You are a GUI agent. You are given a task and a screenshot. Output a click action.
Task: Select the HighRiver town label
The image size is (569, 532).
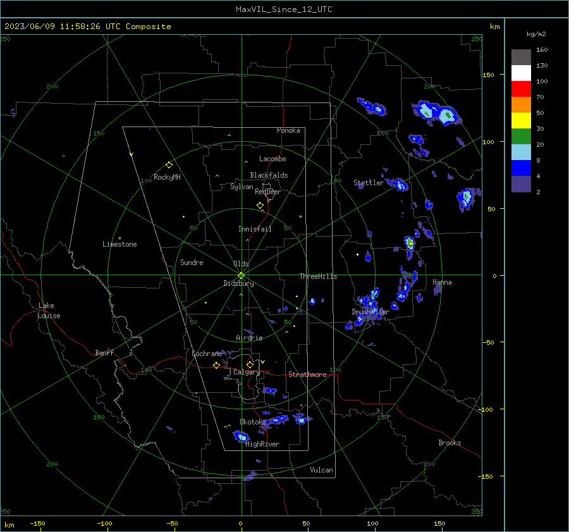tap(262, 444)
